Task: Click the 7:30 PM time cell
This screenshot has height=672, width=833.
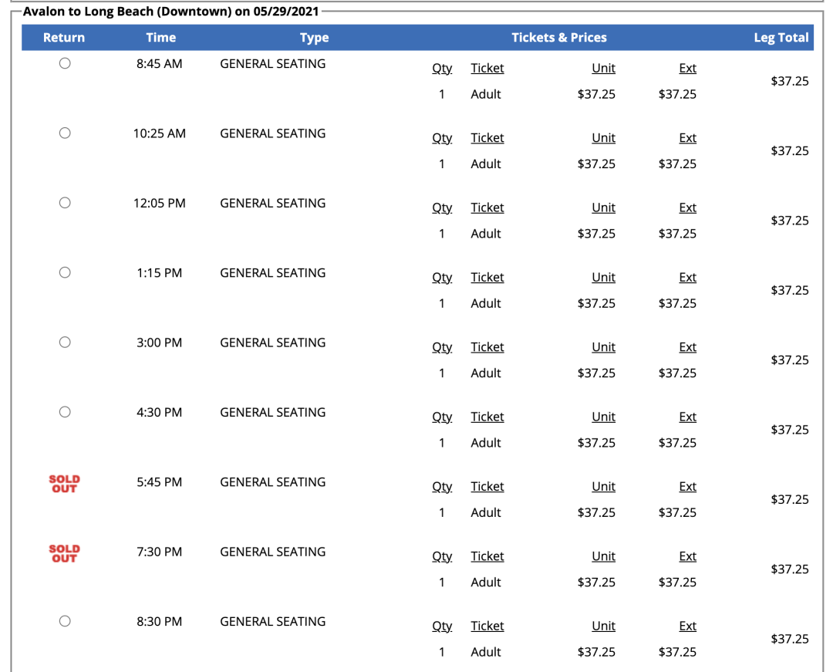Action: tap(160, 552)
